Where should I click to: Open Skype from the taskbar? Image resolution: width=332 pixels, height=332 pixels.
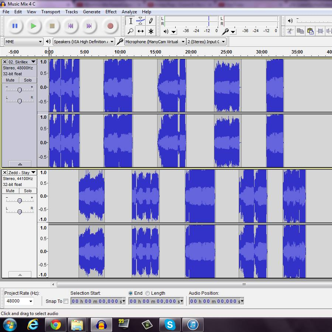170,325
